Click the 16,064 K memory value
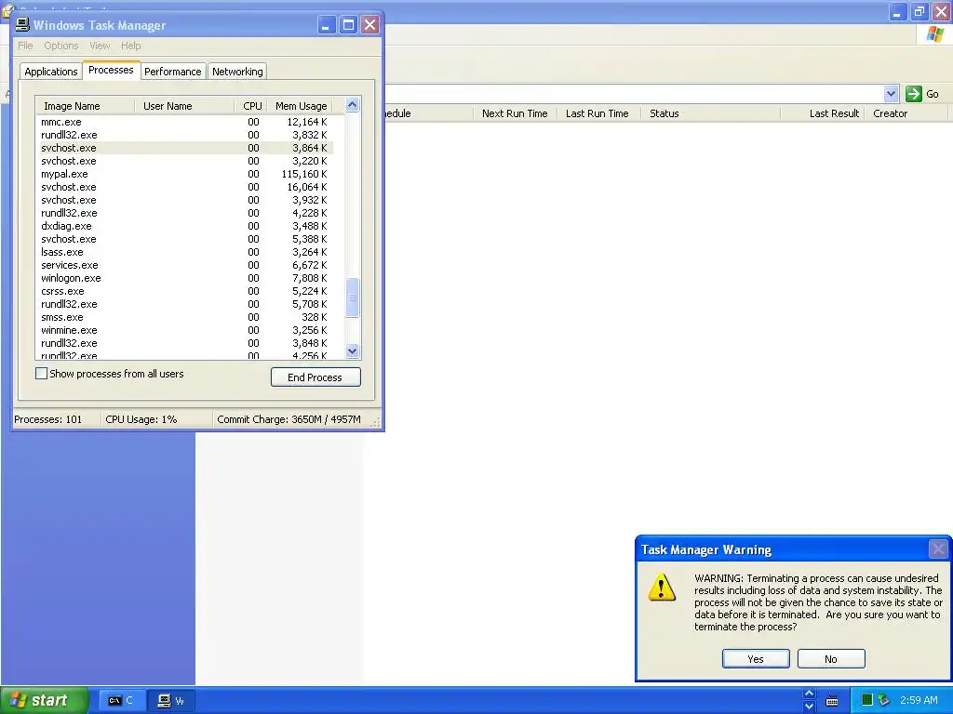The height and width of the screenshot is (714, 953). (307, 187)
